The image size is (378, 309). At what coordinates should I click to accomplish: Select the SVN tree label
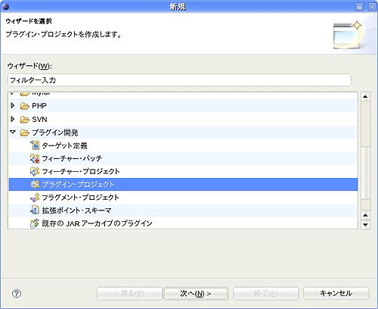coord(39,119)
